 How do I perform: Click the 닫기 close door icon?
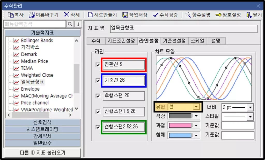point(248,15)
